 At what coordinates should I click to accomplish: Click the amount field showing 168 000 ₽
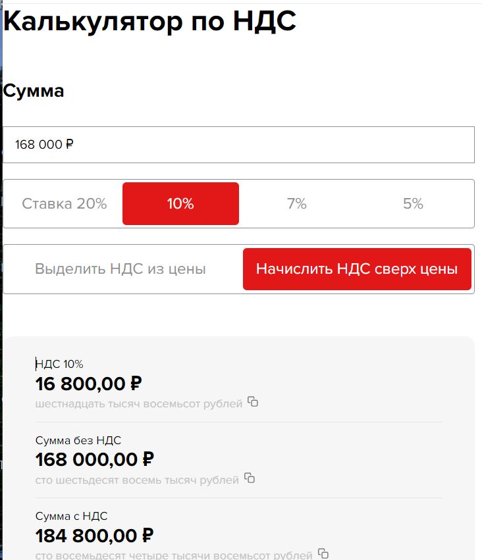point(238,145)
